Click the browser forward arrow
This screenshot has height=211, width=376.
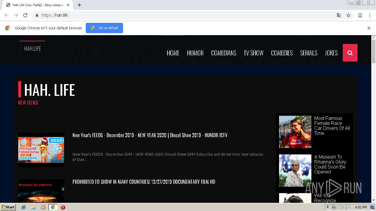(x=16, y=15)
